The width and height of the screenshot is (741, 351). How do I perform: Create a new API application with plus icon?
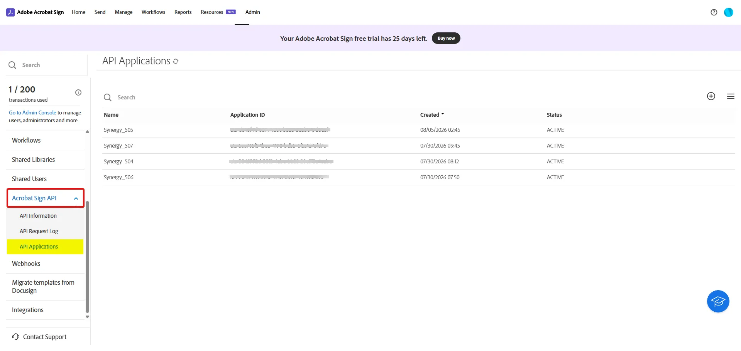pos(711,96)
